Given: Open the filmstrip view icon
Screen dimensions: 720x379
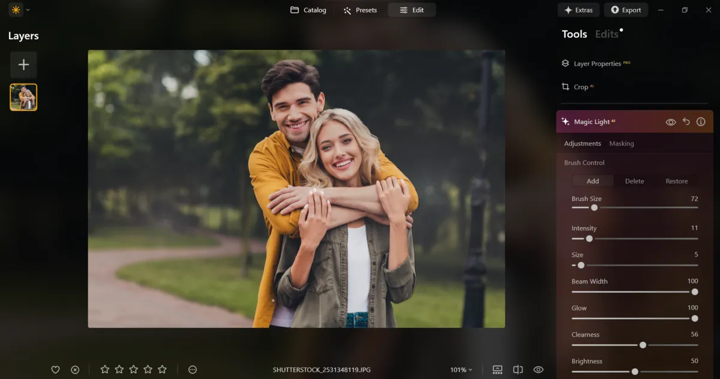Looking at the screenshot, I should click(497, 369).
